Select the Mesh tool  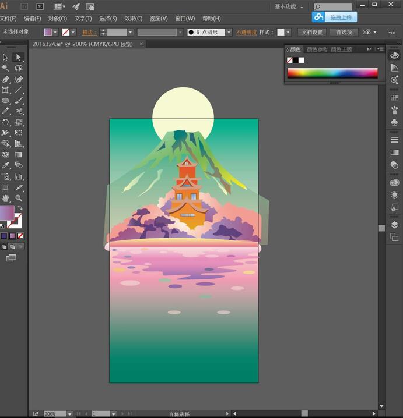pos(5,155)
